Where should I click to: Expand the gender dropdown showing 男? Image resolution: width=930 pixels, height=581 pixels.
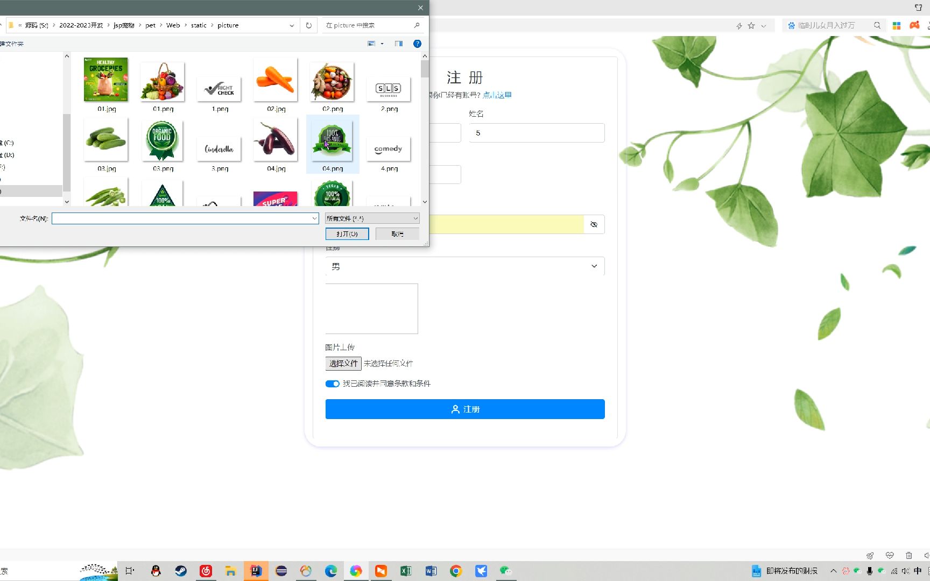click(465, 266)
